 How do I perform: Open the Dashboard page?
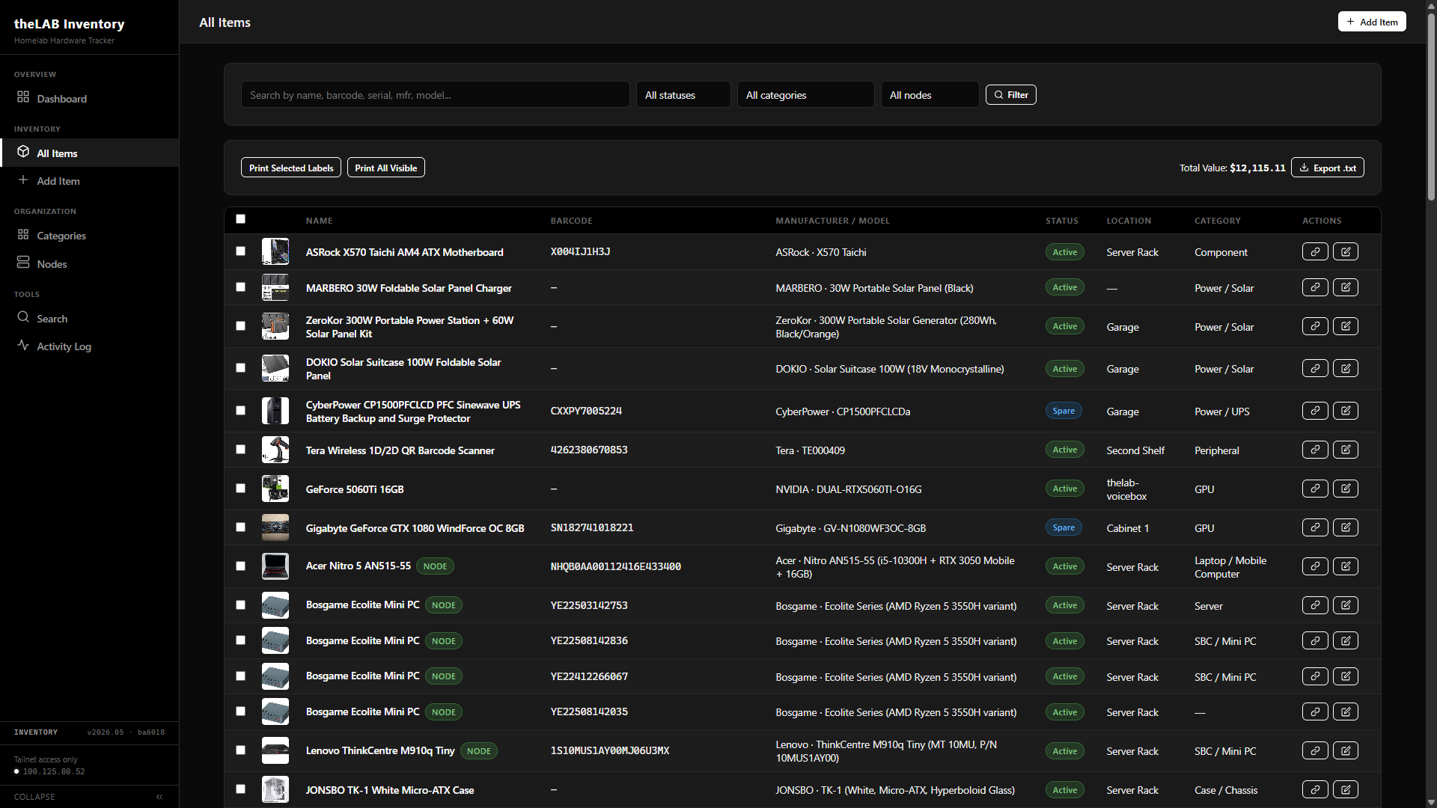(89, 98)
